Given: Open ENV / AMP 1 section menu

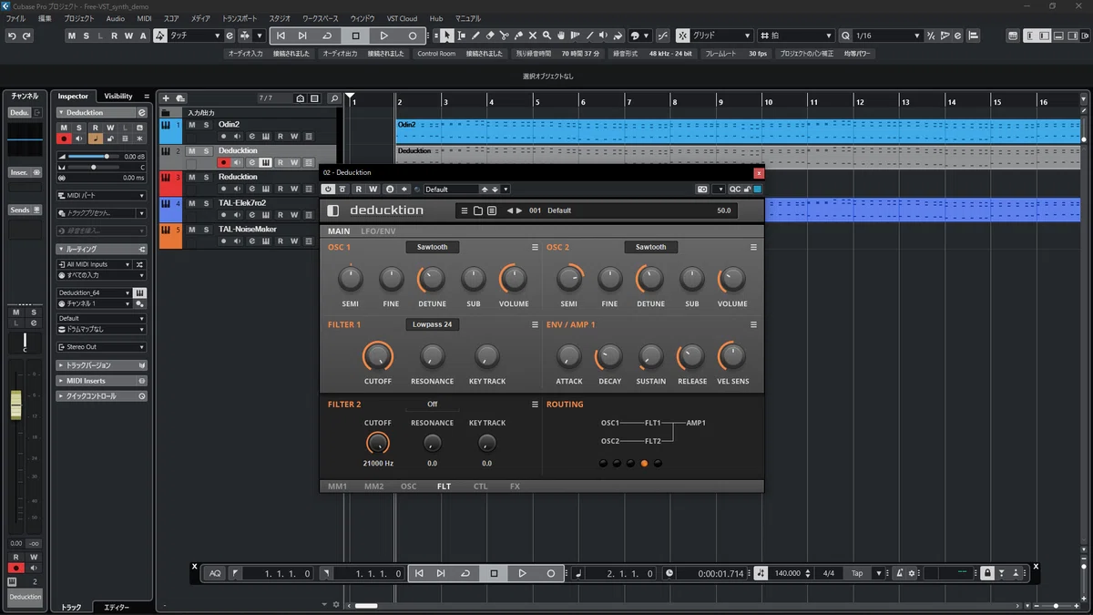Looking at the screenshot, I should tap(754, 324).
